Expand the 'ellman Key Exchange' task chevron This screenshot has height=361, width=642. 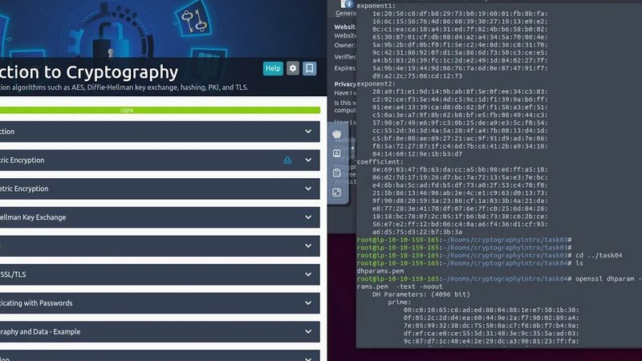tap(308, 217)
